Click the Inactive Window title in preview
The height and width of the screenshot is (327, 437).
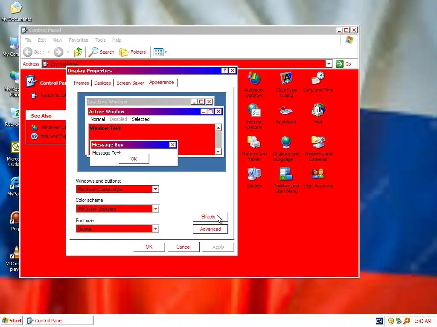click(107, 102)
